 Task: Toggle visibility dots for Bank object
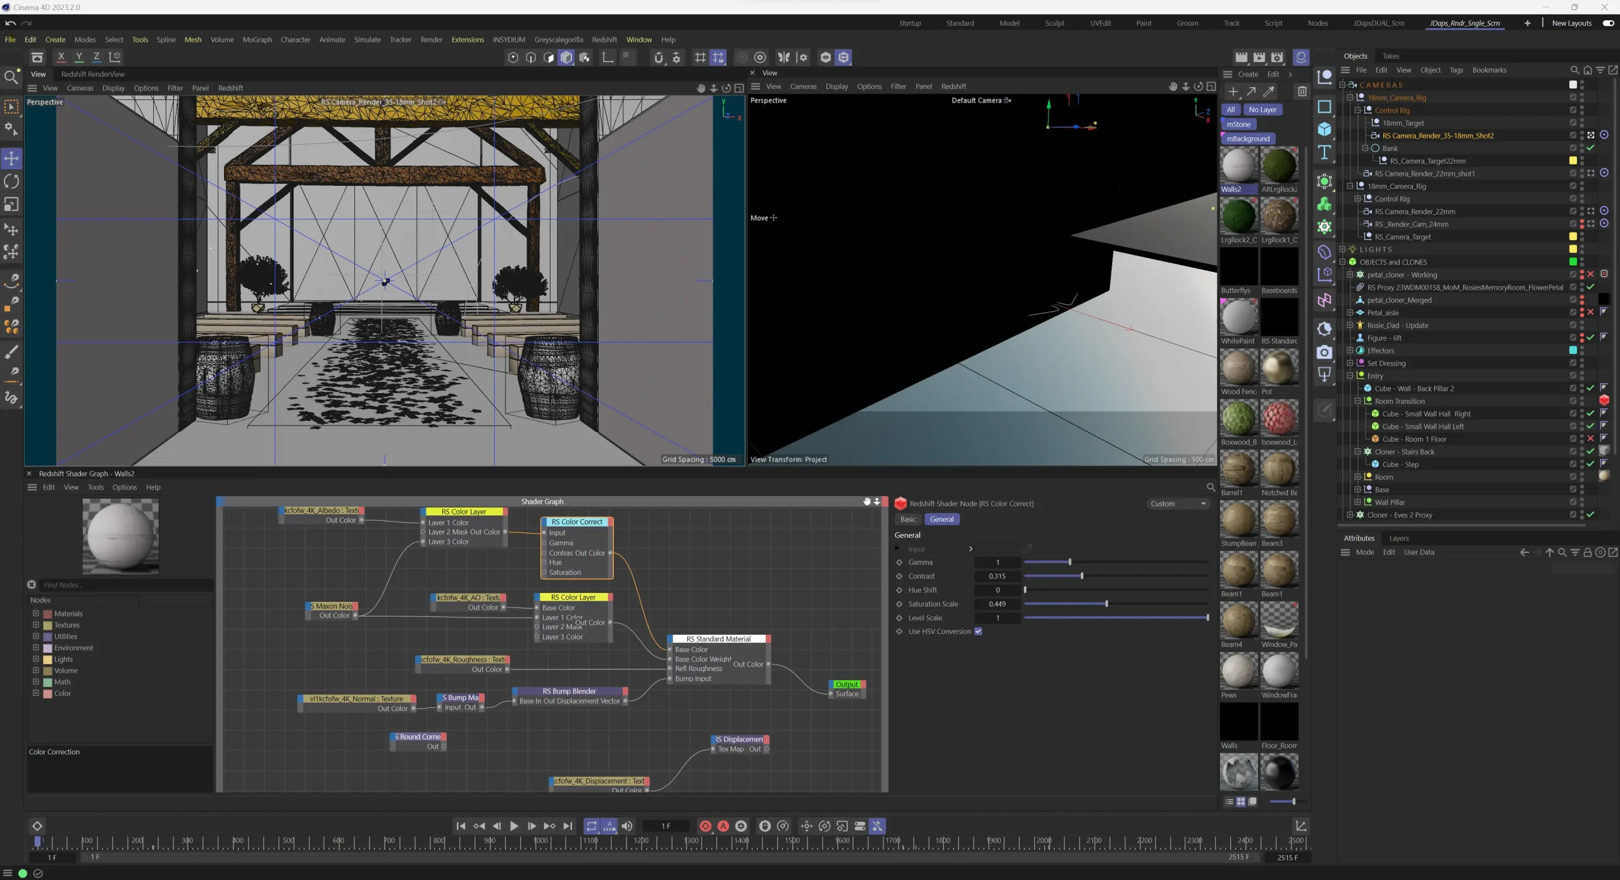pos(1581,148)
